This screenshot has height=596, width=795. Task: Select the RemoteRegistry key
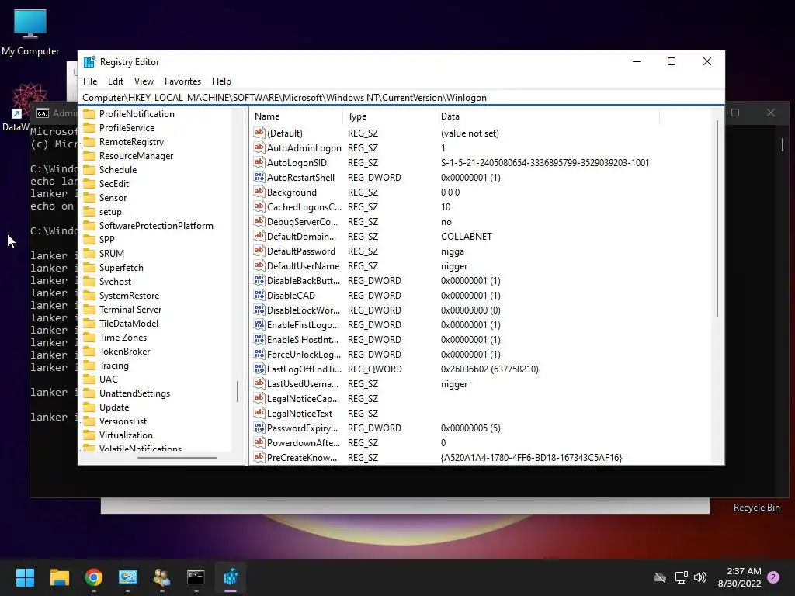[x=131, y=142]
